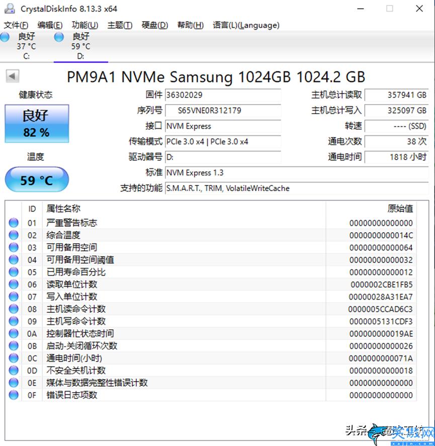Viewport: 435px width, 446px height.
Task: Open the 主题(T) menu
Action: pyautogui.click(x=120, y=25)
